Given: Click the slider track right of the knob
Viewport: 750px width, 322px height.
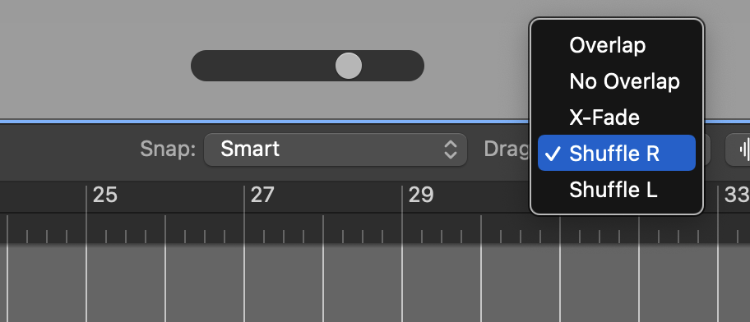Looking at the screenshot, I should pos(393,66).
